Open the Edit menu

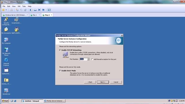(9, 6)
